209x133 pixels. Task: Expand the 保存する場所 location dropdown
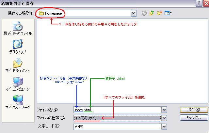click(134, 13)
